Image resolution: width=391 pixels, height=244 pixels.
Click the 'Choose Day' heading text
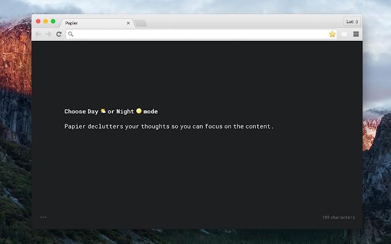81,112
